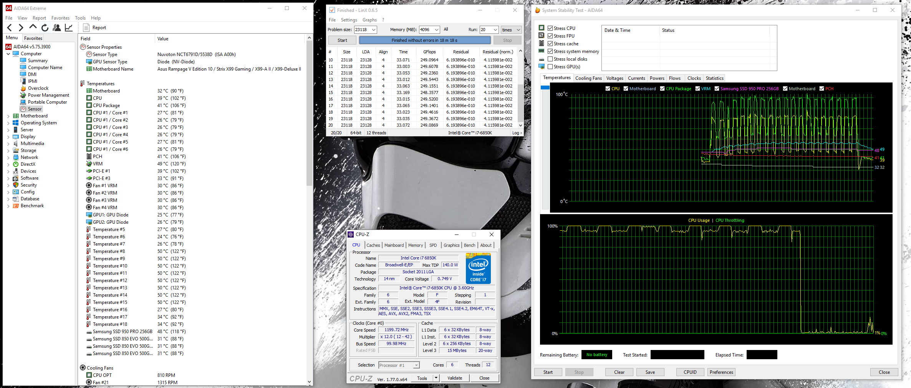
Task: Toggle the Stress CPU checkbox
Action: pyautogui.click(x=550, y=28)
